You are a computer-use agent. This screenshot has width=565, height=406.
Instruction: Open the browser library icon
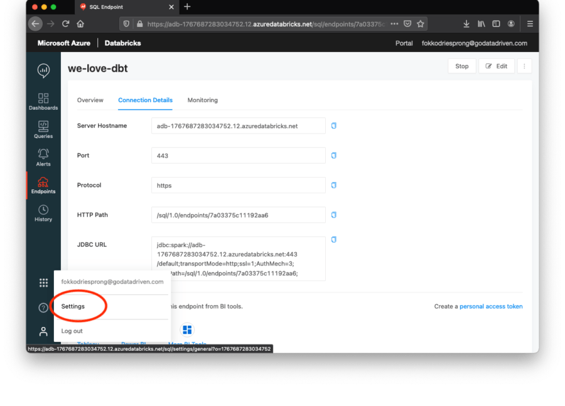pyautogui.click(x=481, y=24)
